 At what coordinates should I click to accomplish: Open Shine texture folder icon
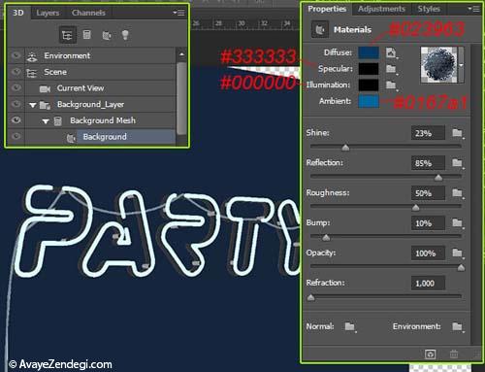(x=457, y=133)
